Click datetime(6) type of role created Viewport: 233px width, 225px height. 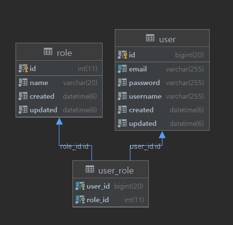coord(80,97)
